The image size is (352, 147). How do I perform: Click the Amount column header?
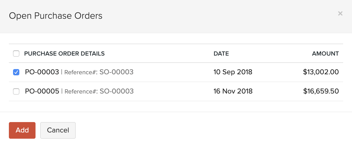[325, 54]
